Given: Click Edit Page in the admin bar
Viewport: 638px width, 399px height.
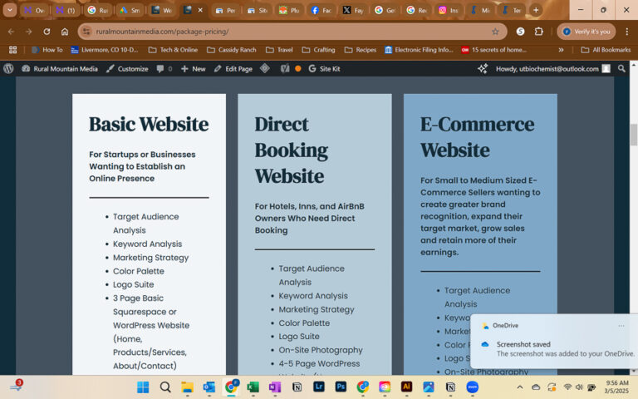Looking at the screenshot, I should click(x=233, y=69).
